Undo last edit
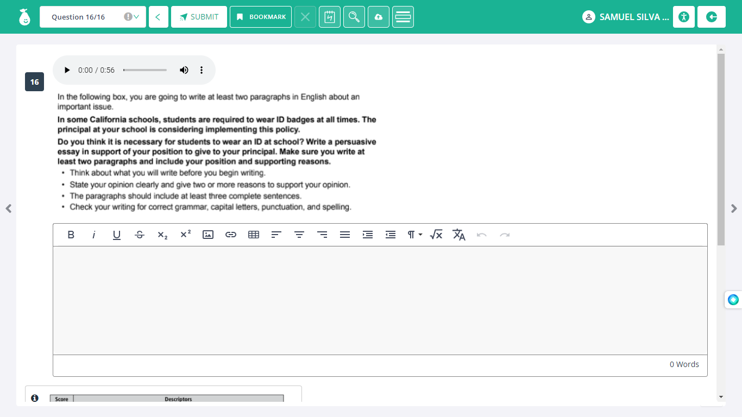Screen dimensions: 742x417 482,235
